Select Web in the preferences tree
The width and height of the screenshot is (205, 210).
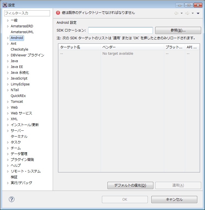pos(14,107)
